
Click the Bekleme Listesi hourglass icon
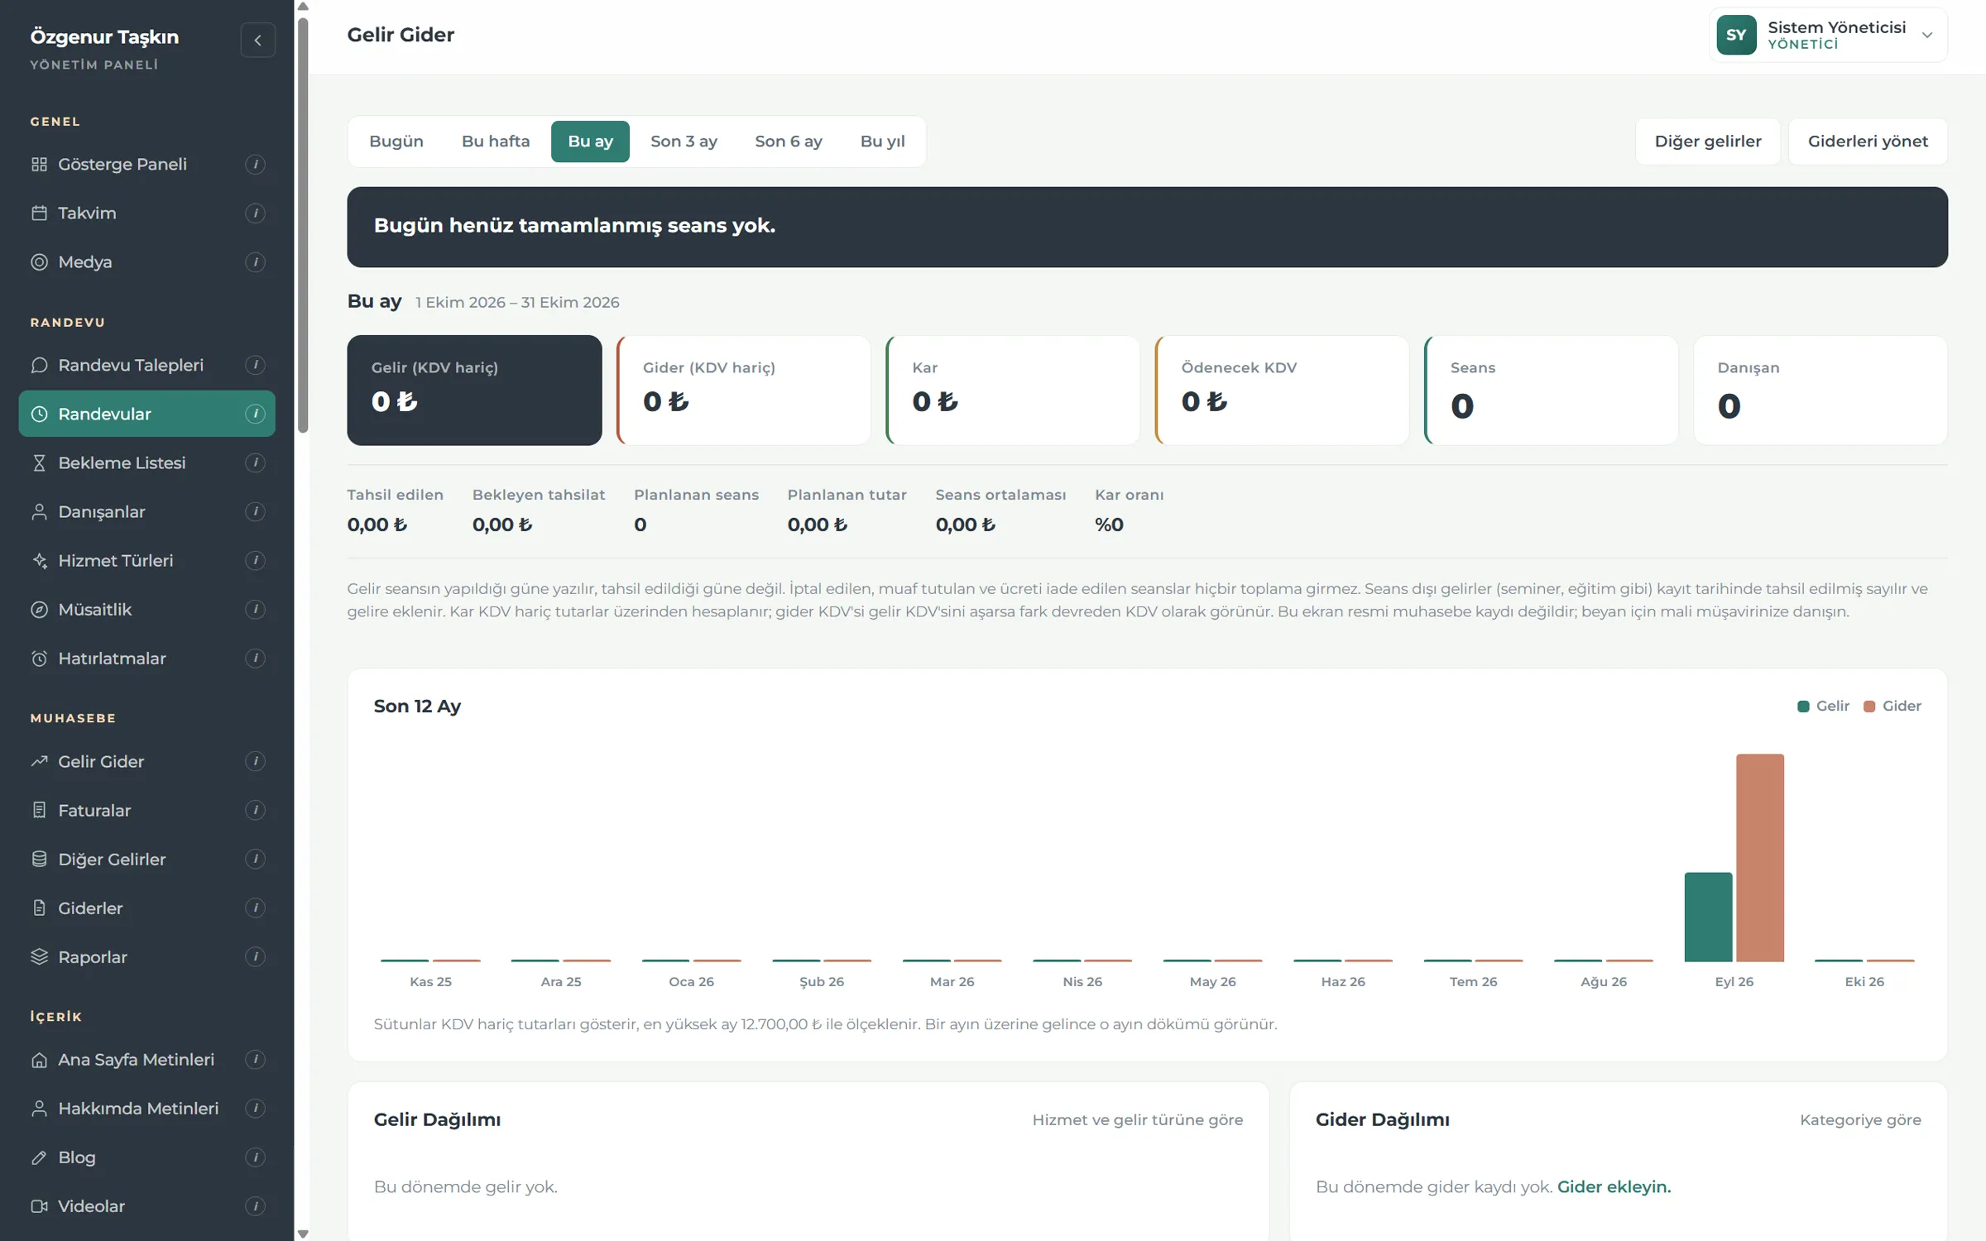(39, 462)
